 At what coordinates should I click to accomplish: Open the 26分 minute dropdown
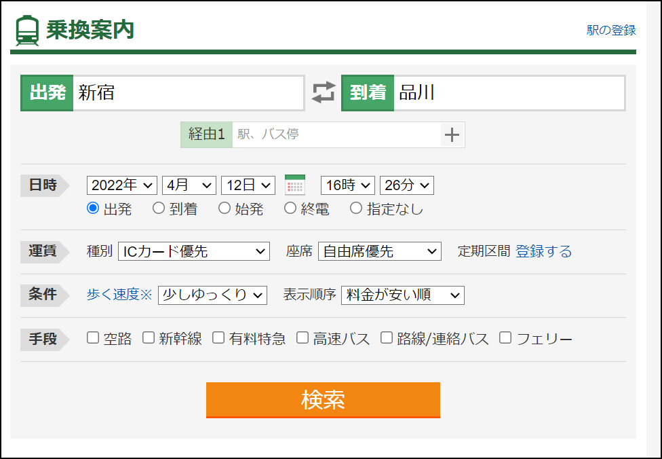pyautogui.click(x=408, y=185)
